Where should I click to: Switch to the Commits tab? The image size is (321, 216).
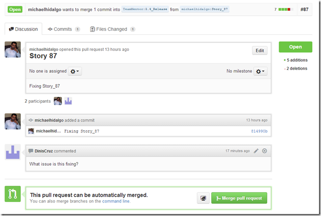tap(63, 29)
